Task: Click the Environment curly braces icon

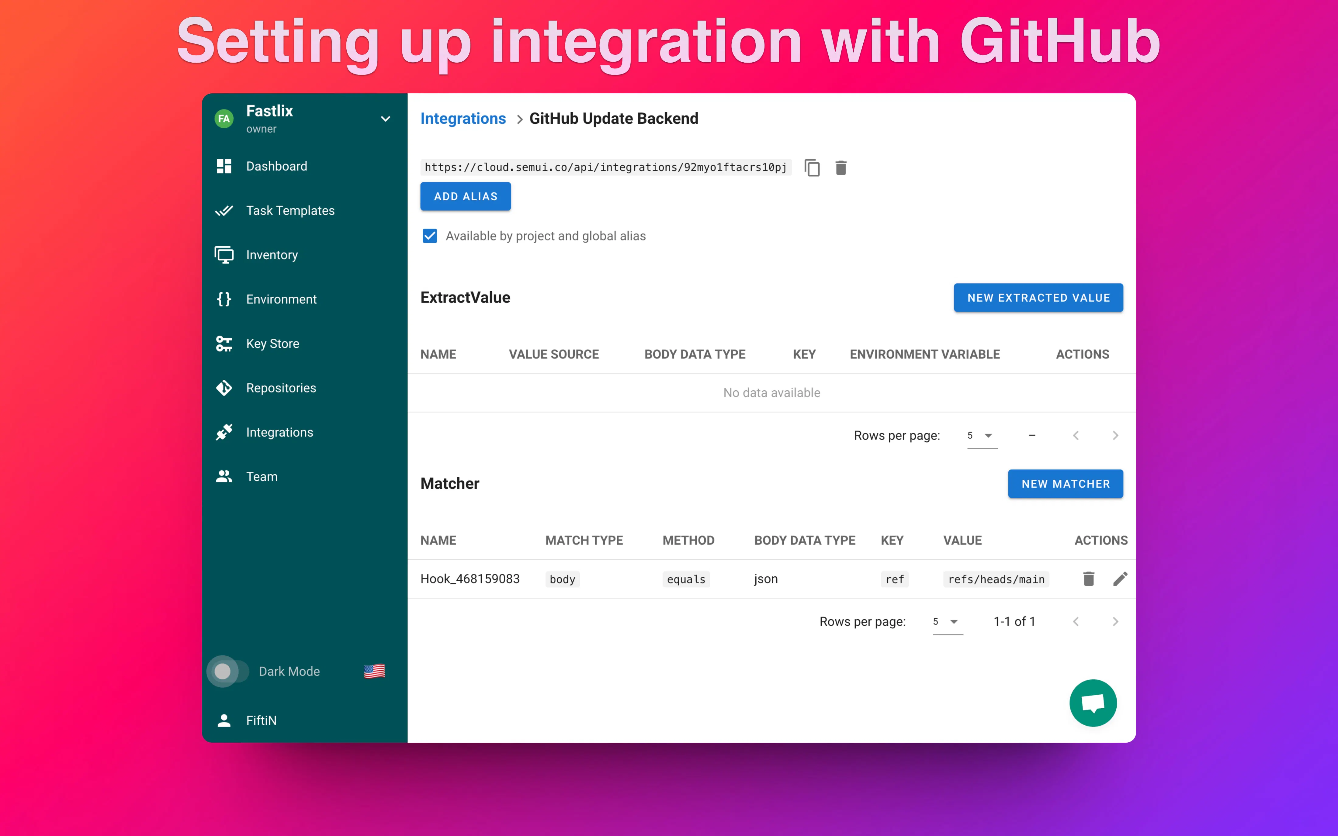Action: (x=224, y=299)
